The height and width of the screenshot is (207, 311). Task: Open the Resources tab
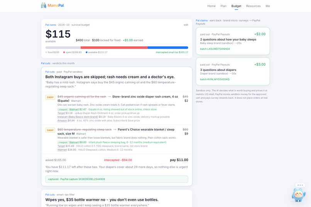click(253, 6)
